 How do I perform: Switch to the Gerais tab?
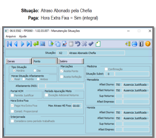coord(18,61)
